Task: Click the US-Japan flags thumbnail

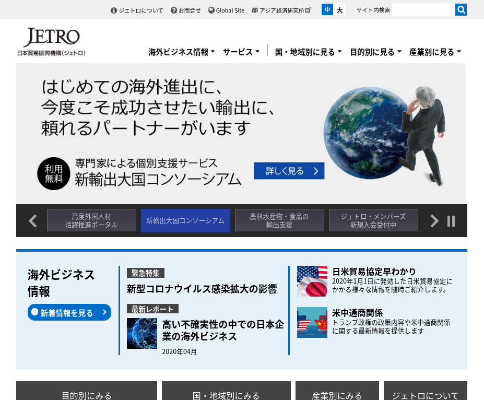Action: pyautogui.click(x=312, y=281)
